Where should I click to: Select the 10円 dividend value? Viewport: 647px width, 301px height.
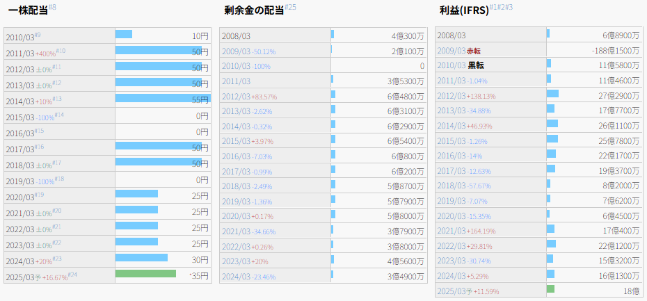200,36
